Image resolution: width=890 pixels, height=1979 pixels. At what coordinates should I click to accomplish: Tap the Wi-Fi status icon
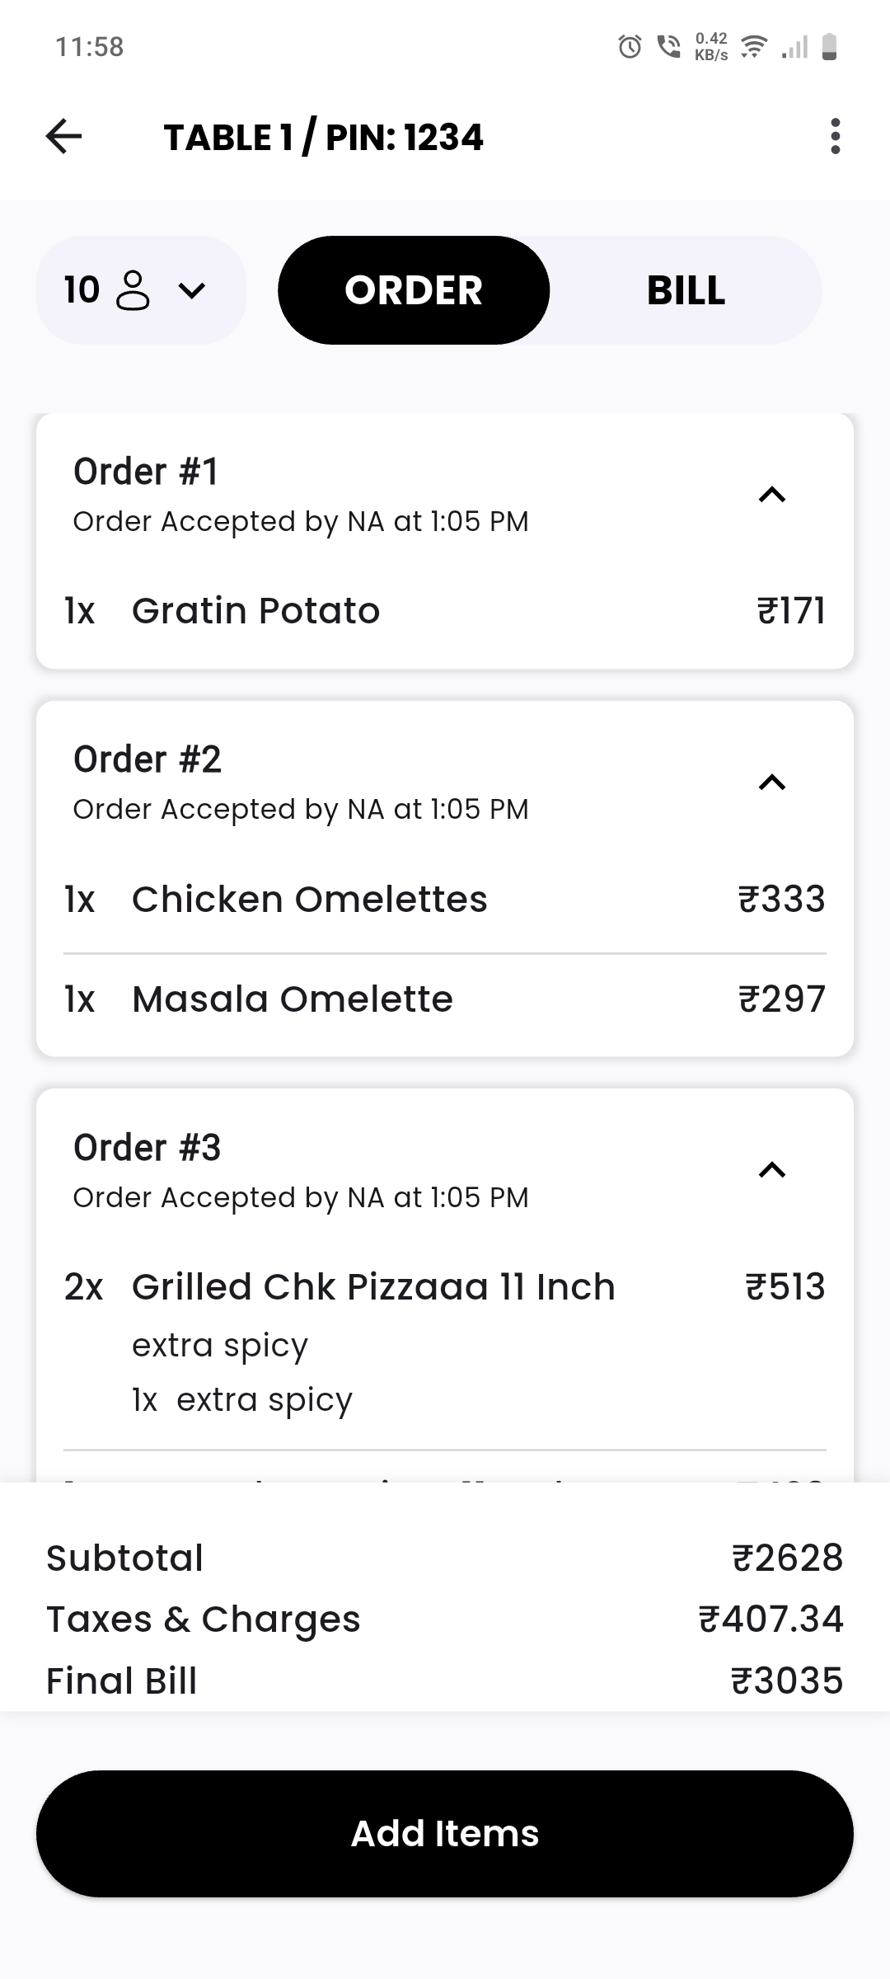pos(753,47)
